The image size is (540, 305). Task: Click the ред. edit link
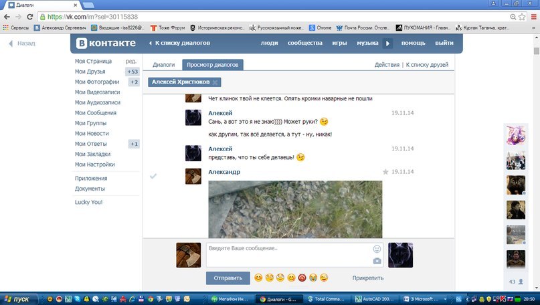(131, 62)
